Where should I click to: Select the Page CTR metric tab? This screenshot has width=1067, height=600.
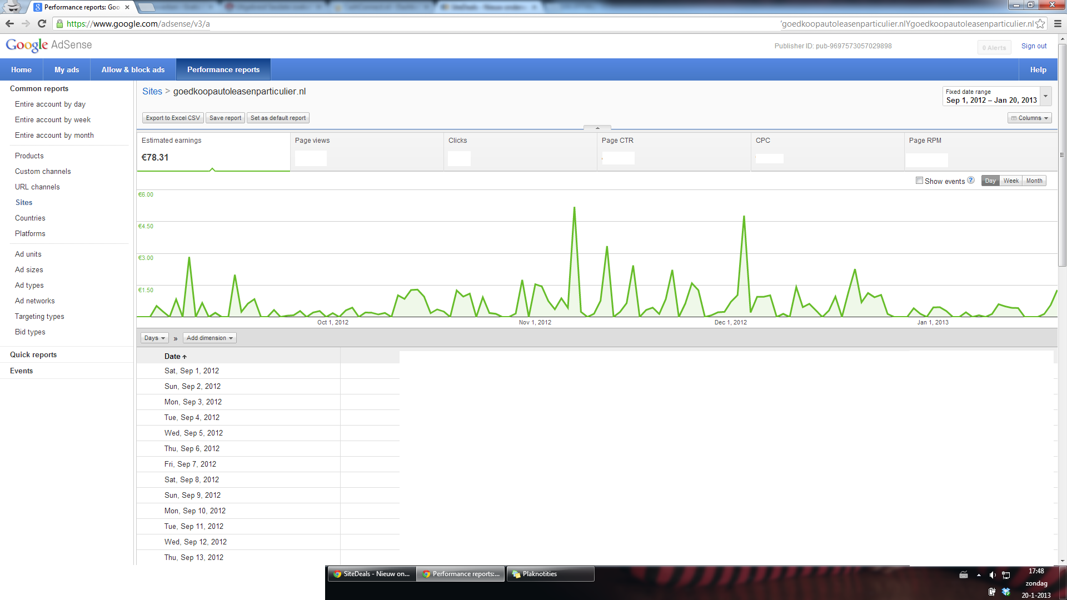[674, 151]
